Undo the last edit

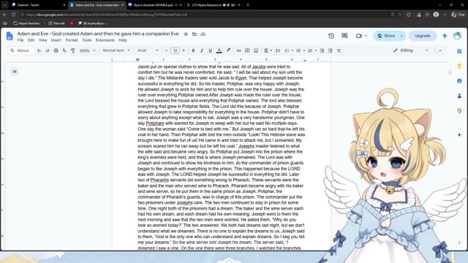tap(39, 50)
